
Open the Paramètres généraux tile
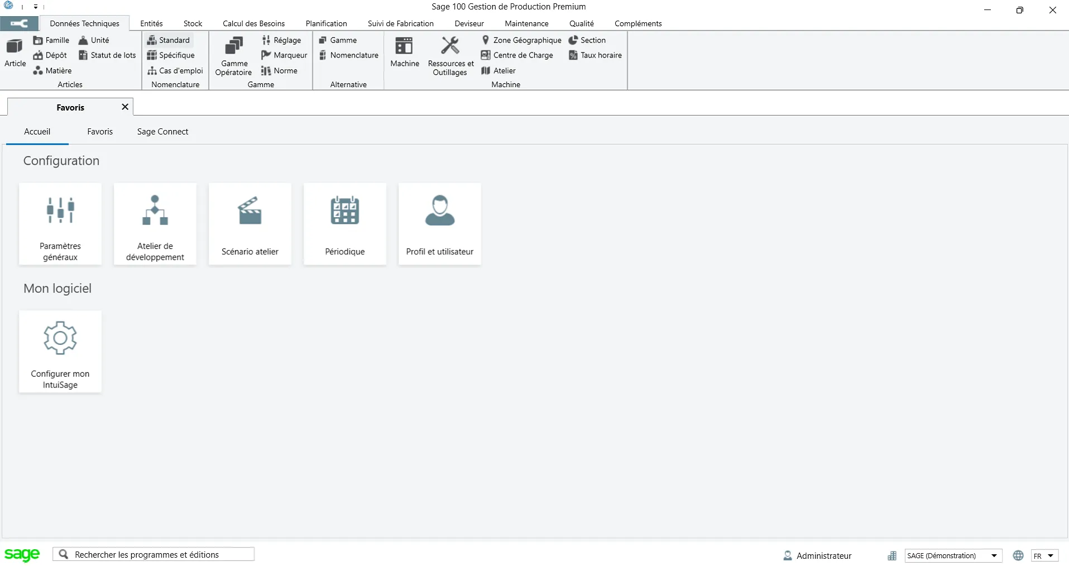pos(60,224)
